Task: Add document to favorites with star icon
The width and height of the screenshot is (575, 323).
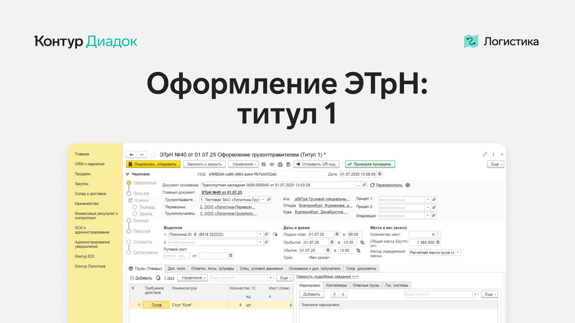Action: point(153,155)
